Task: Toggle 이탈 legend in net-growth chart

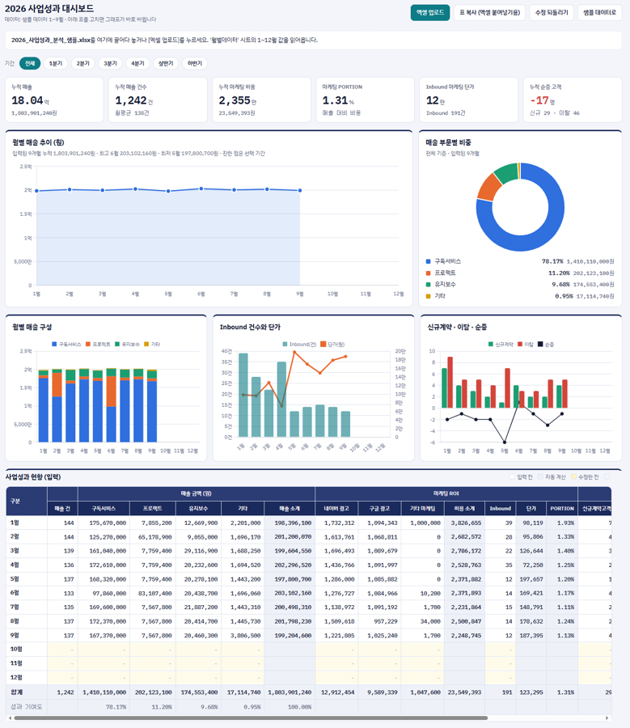Action: (526, 344)
